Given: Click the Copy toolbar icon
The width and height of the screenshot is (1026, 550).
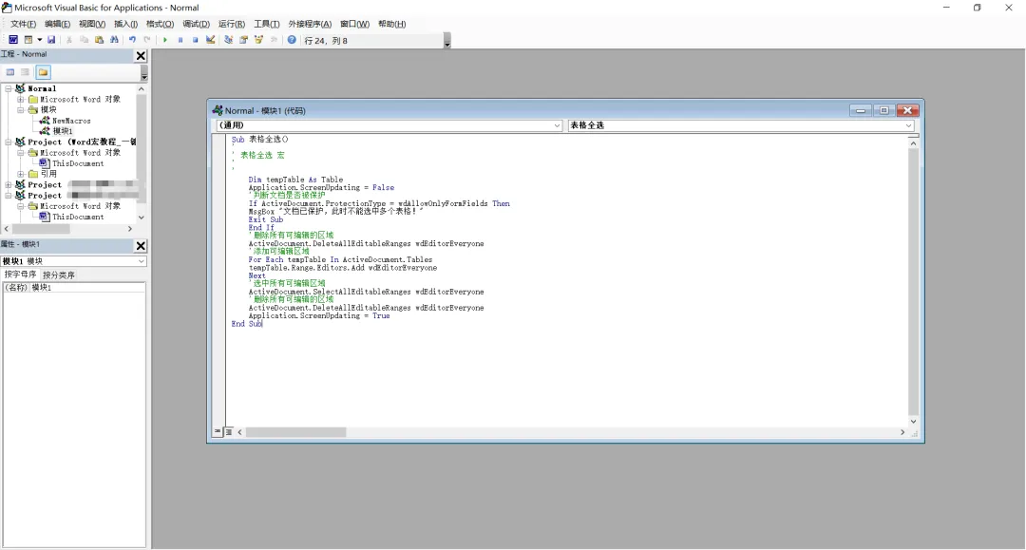Looking at the screenshot, I should click(x=84, y=40).
